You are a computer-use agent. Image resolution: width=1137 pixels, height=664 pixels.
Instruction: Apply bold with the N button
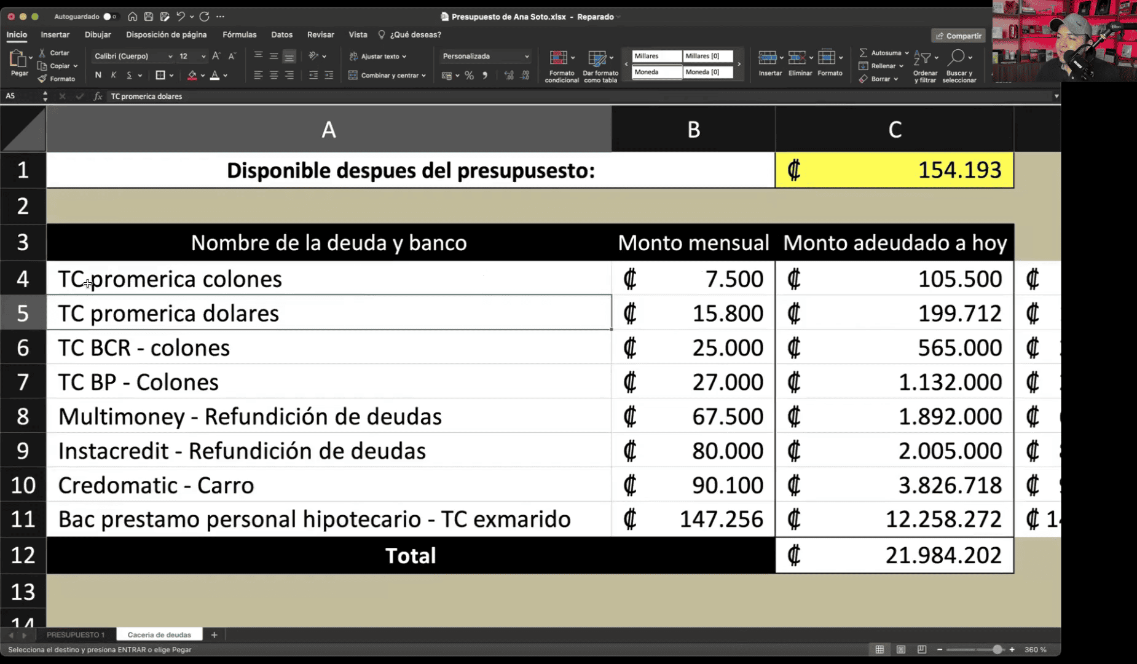98,75
